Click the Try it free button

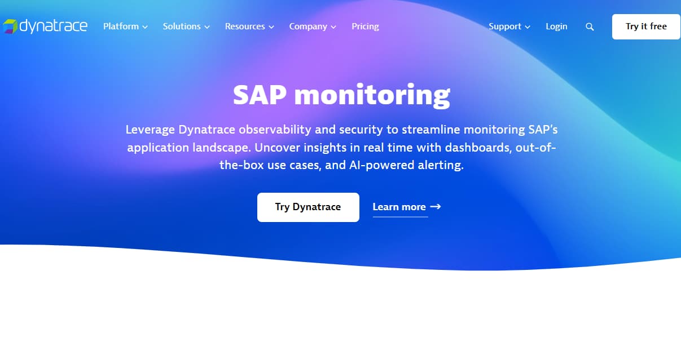pos(645,26)
